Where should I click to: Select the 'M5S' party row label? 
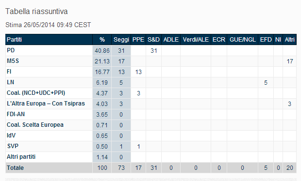click(13, 61)
